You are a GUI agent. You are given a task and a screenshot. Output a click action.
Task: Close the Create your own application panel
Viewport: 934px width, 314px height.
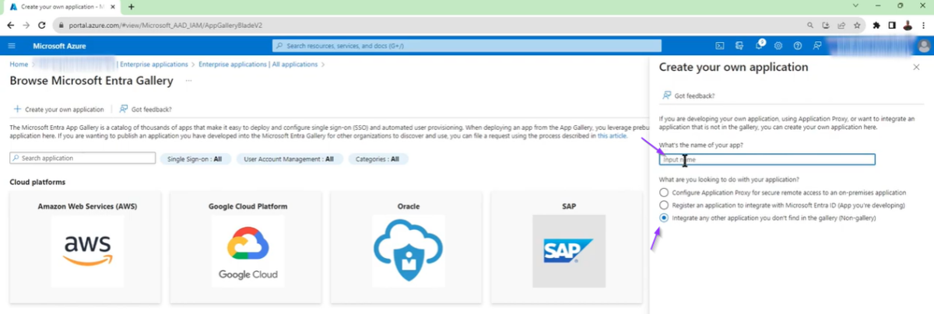[x=916, y=68]
